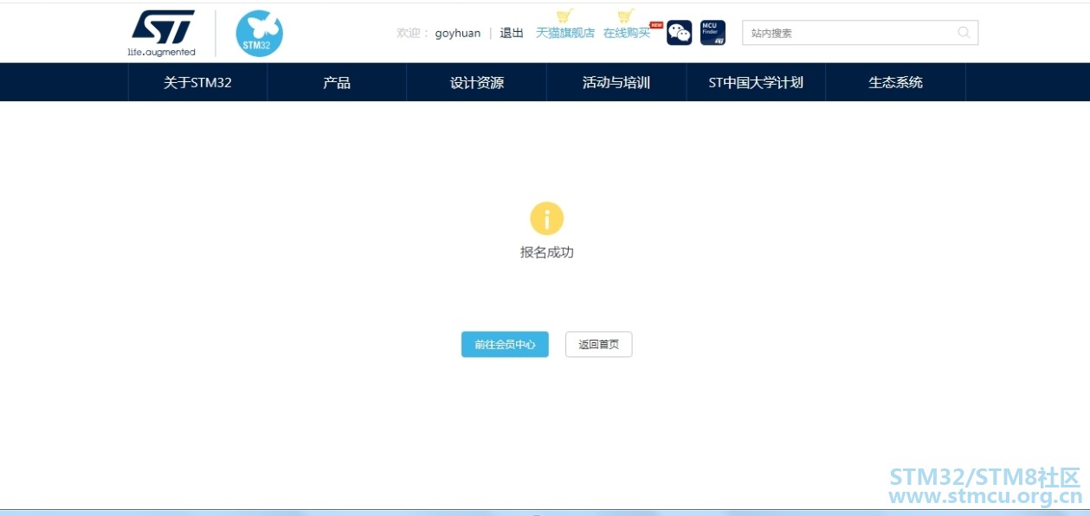The height and width of the screenshot is (516, 1090).
Task: Click the 返回首页 button
Action: (599, 344)
